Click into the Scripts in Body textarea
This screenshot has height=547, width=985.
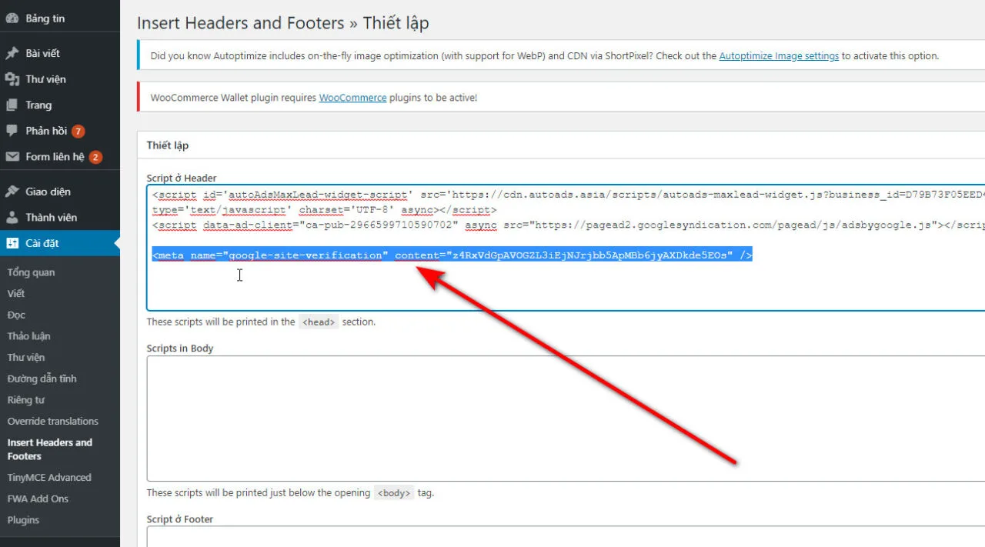coord(566,419)
